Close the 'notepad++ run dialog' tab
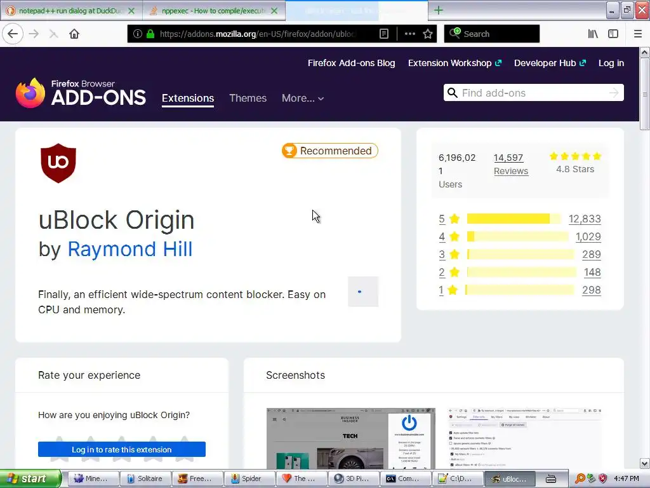 131,11
